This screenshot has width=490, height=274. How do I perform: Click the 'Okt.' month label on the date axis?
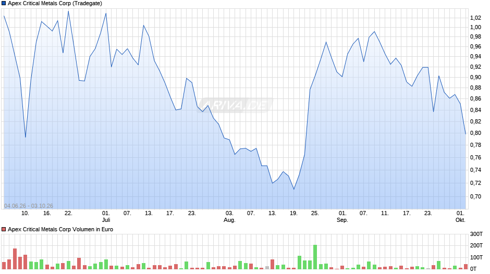click(460, 220)
